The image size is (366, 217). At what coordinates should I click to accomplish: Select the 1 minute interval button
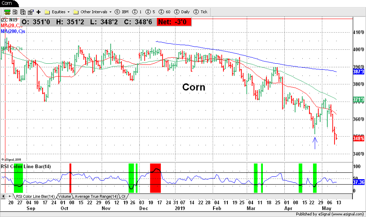pos(137,12)
